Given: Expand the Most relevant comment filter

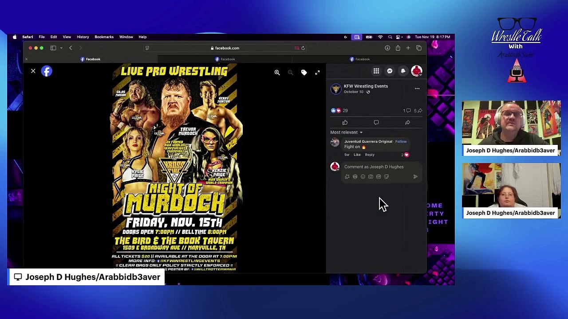Looking at the screenshot, I should [x=346, y=132].
